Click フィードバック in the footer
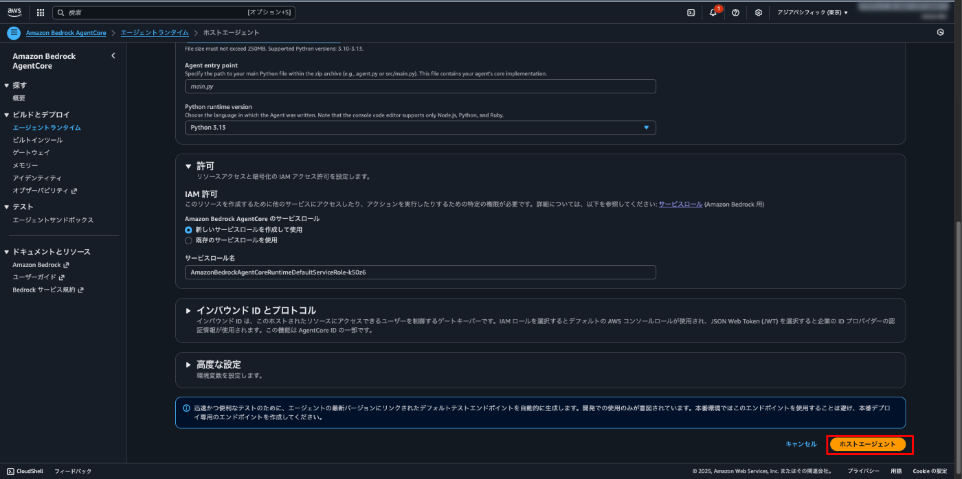 (x=73, y=471)
